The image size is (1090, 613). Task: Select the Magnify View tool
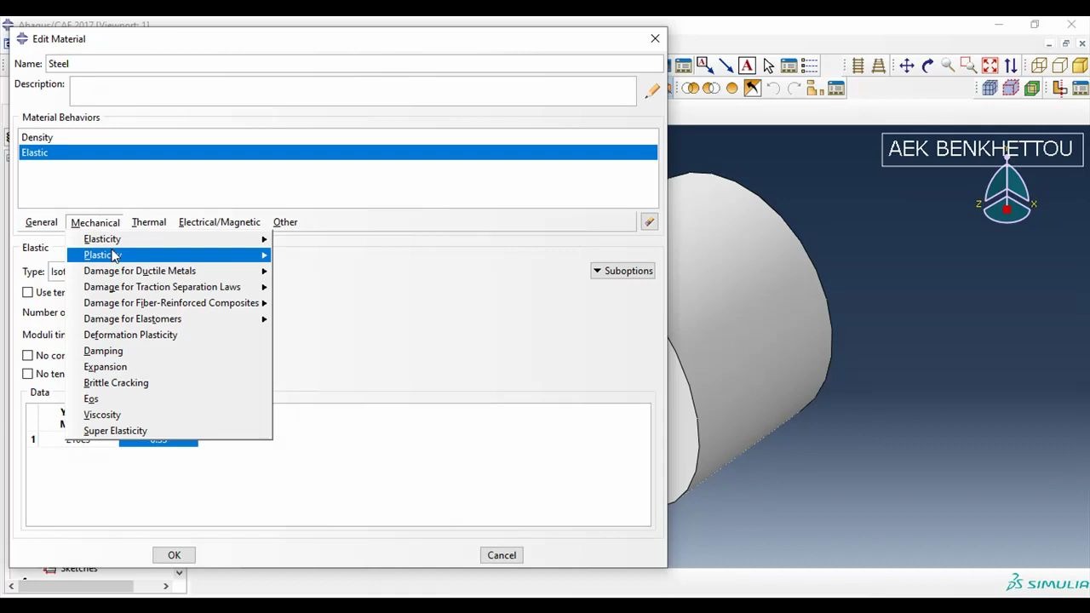pos(948,66)
